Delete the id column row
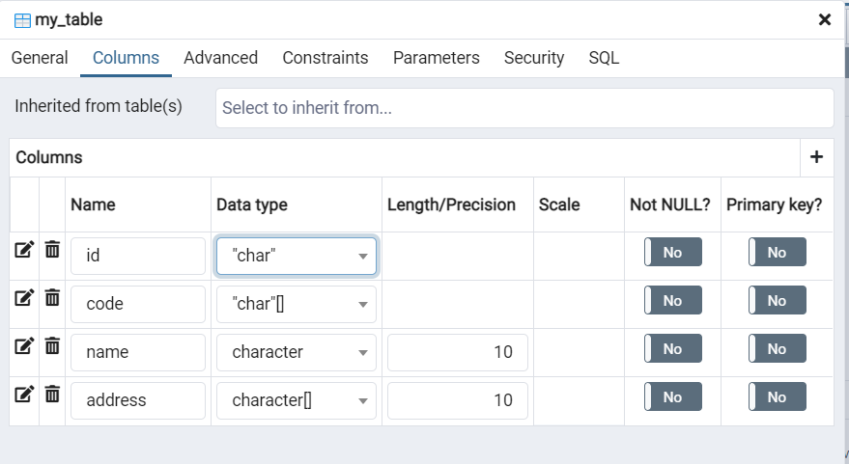Screen dimensions: 849x464 pyautogui.click(x=52, y=250)
